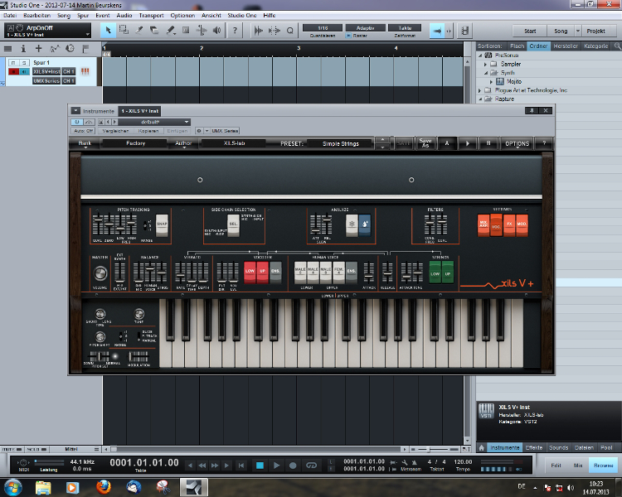Collapse the Rapture folder in browser

(x=480, y=99)
